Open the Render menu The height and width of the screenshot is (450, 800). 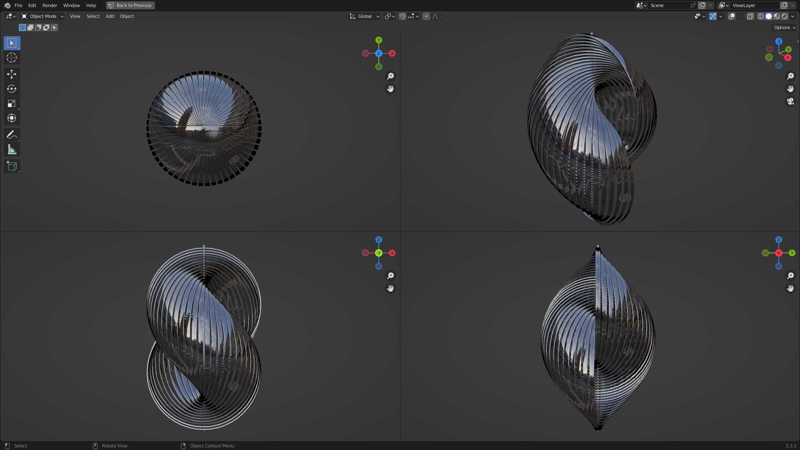click(x=50, y=5)
